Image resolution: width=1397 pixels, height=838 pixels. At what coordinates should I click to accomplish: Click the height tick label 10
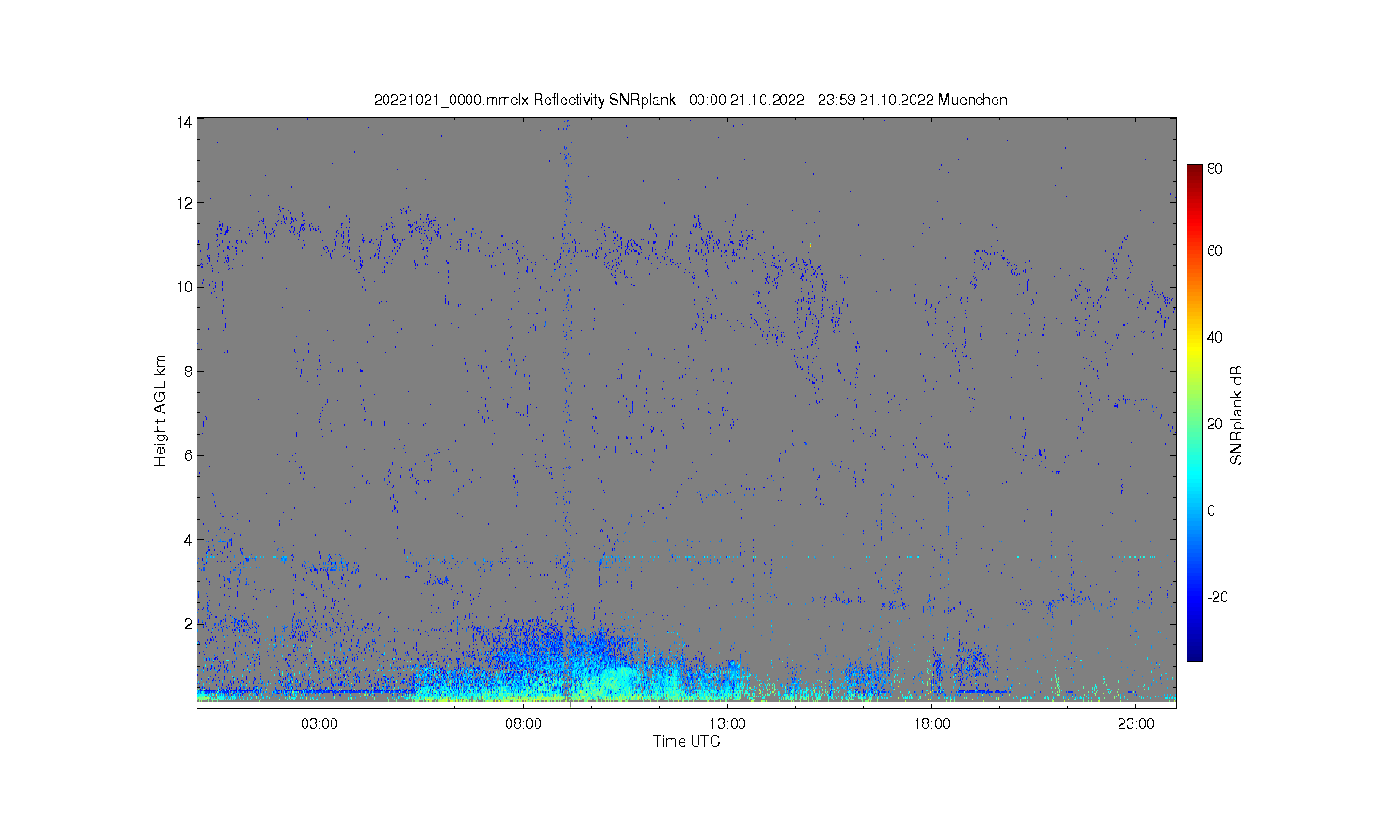pos(184,287)
